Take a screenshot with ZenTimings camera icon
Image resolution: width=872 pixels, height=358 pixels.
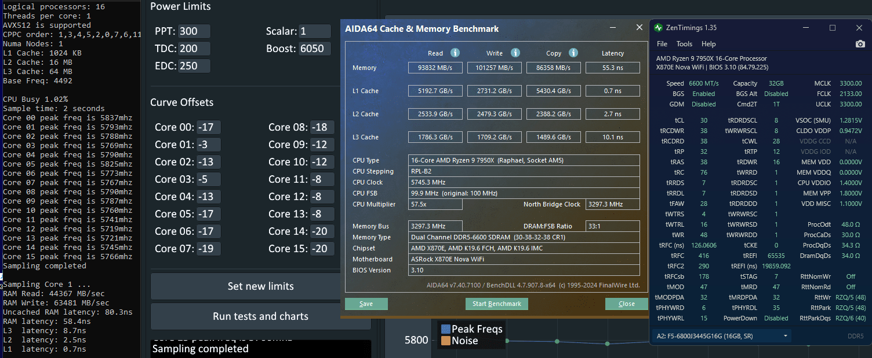(x=860, y=44)
